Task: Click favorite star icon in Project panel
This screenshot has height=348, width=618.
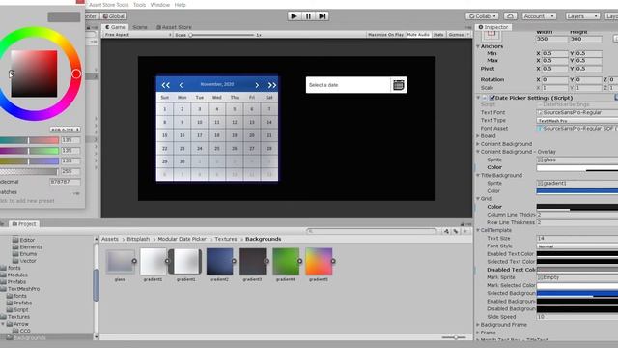Action: [x=465, y=231]
